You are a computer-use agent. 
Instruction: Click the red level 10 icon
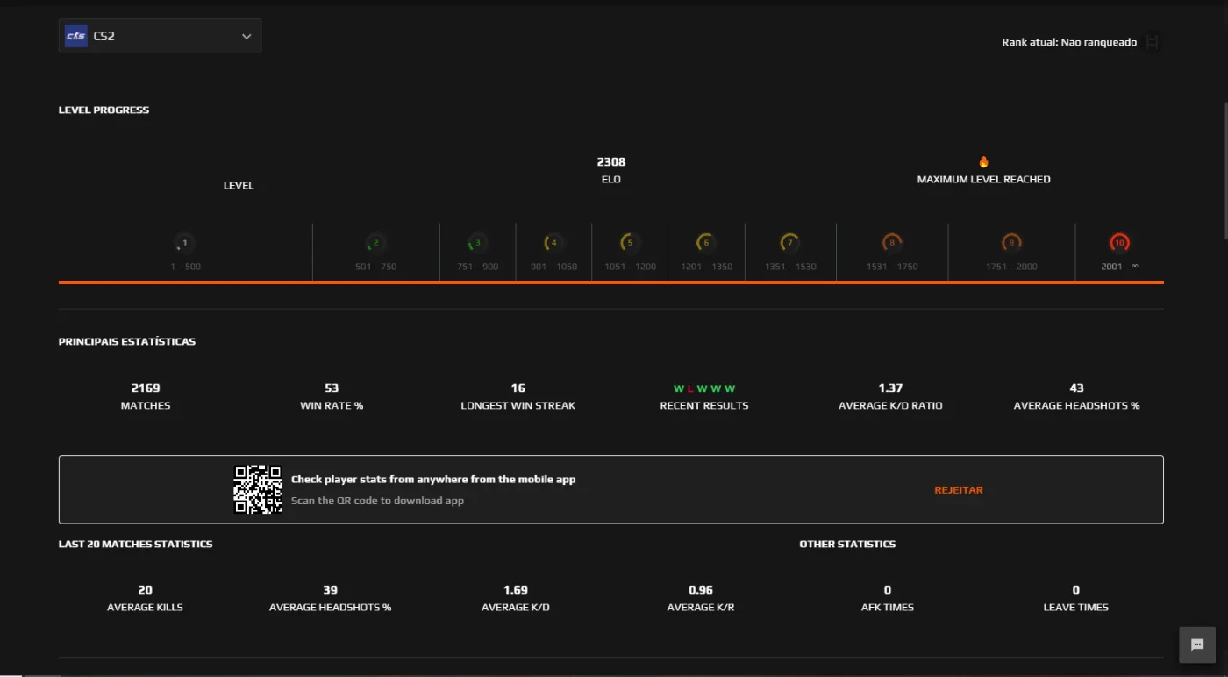(1119, 243)
